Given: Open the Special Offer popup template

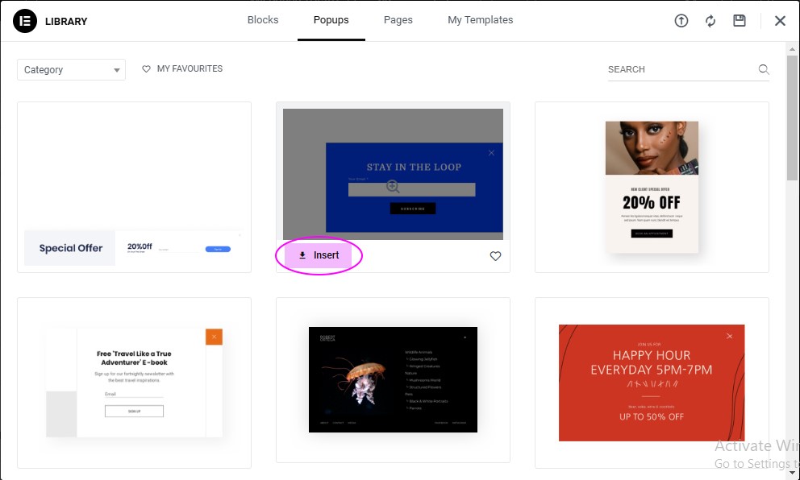Looking at the screenshot, I should pyautogui.click(x=134, y=187).
